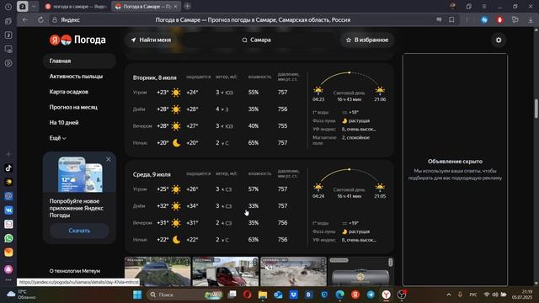Open Telegram from the taskbar

(x=371, y=295)
